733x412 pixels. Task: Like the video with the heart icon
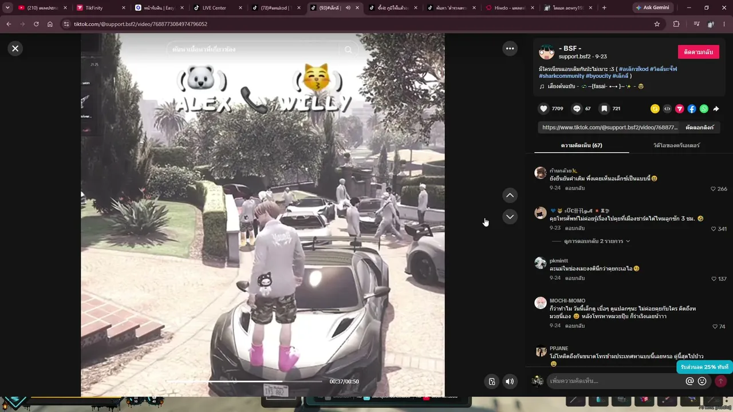(x=543, y=109)
